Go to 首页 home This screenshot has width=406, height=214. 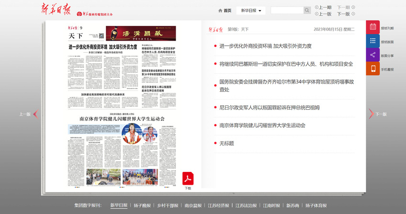225,11
